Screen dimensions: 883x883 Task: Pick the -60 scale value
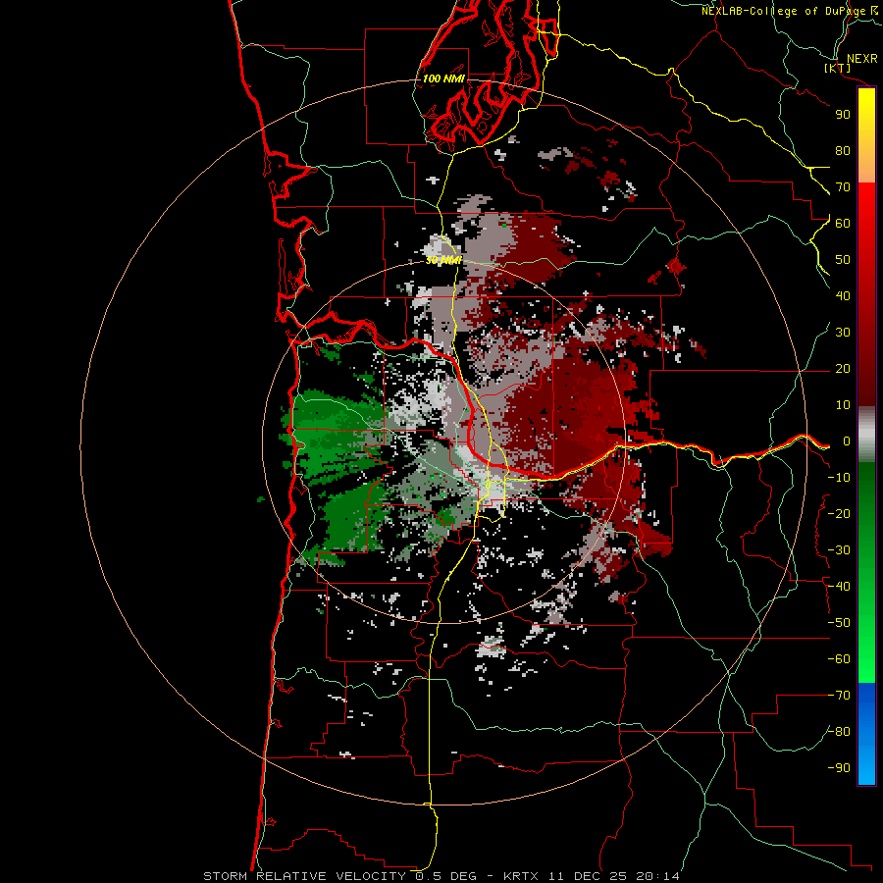pos(839,659)
